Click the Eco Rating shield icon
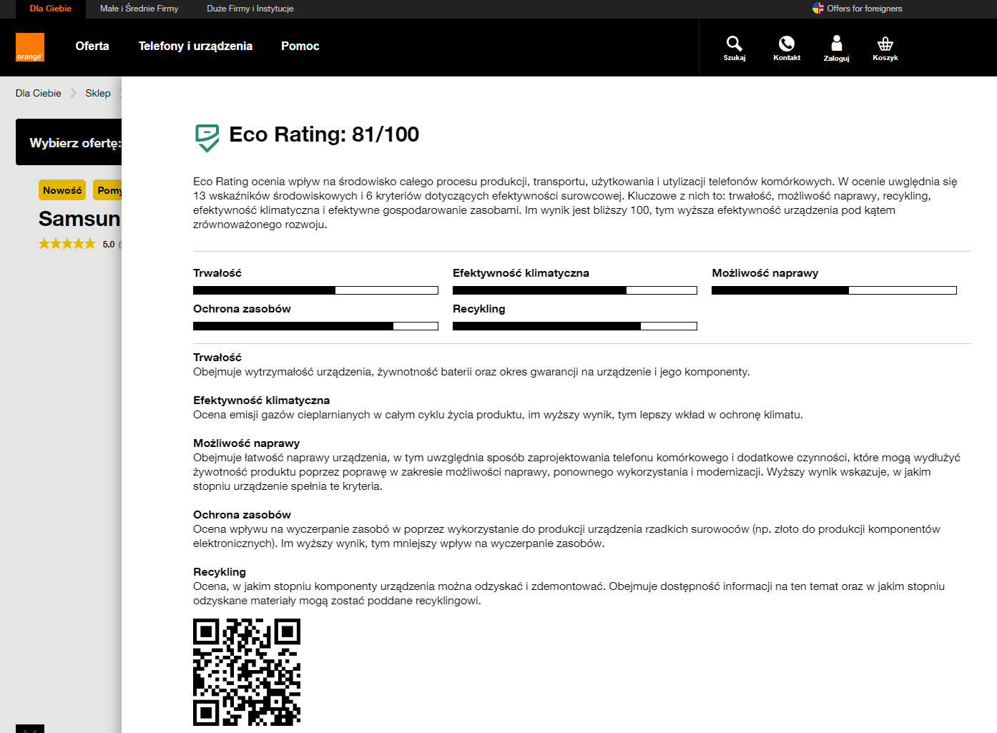Viewport: 997px width, 733px height. [x=207, y=138]
